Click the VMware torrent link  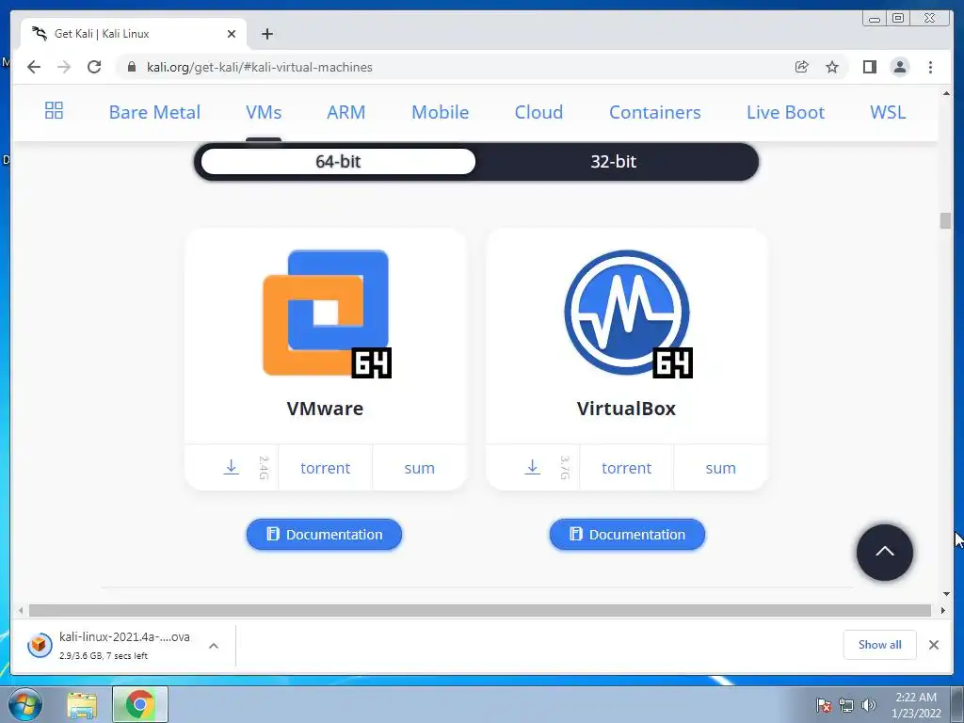325,468
